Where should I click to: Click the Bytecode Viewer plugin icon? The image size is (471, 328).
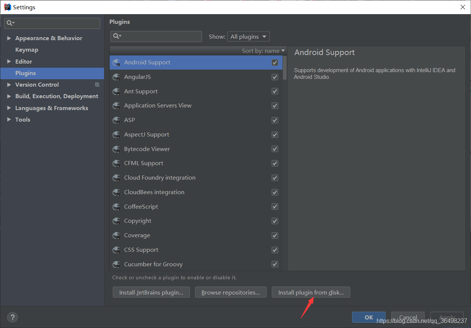(116, 149)
